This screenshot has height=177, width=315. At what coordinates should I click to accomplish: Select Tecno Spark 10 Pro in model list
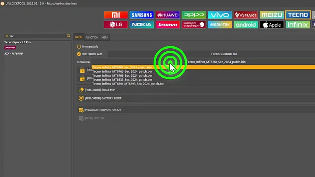17,42
